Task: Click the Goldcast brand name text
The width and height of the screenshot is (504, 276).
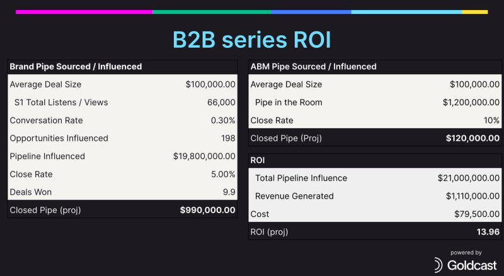Action: (472, 265)
